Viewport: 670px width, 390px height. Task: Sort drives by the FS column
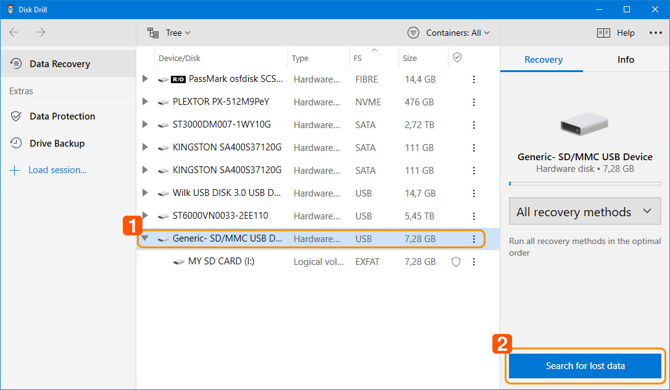click(x=358, y=57)
